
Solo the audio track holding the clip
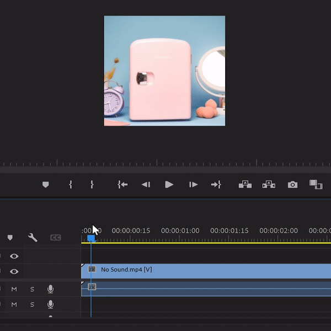(x=33, y=289)
